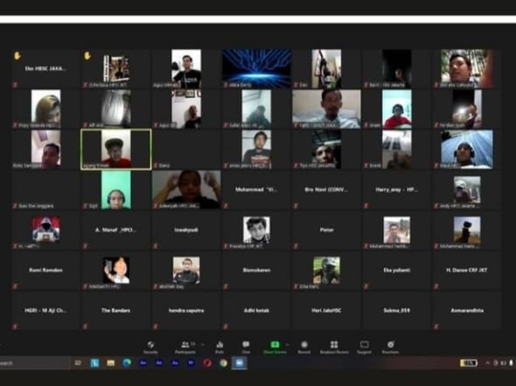Open the Security shield options
The height and width of the screenshot is (386, 516).
pos(150,347)
